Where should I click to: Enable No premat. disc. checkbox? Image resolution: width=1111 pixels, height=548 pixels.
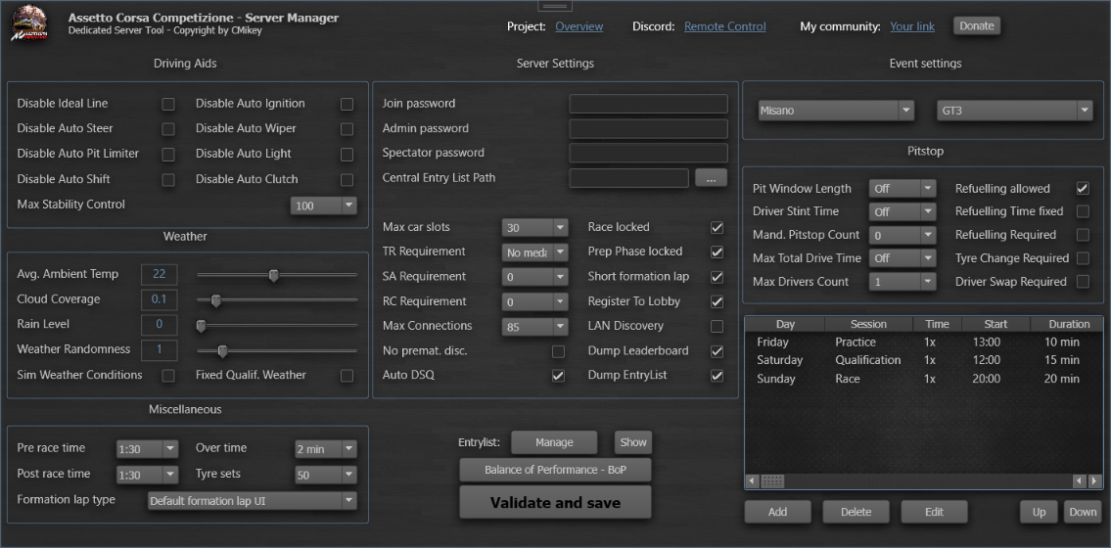click(558, 351)
